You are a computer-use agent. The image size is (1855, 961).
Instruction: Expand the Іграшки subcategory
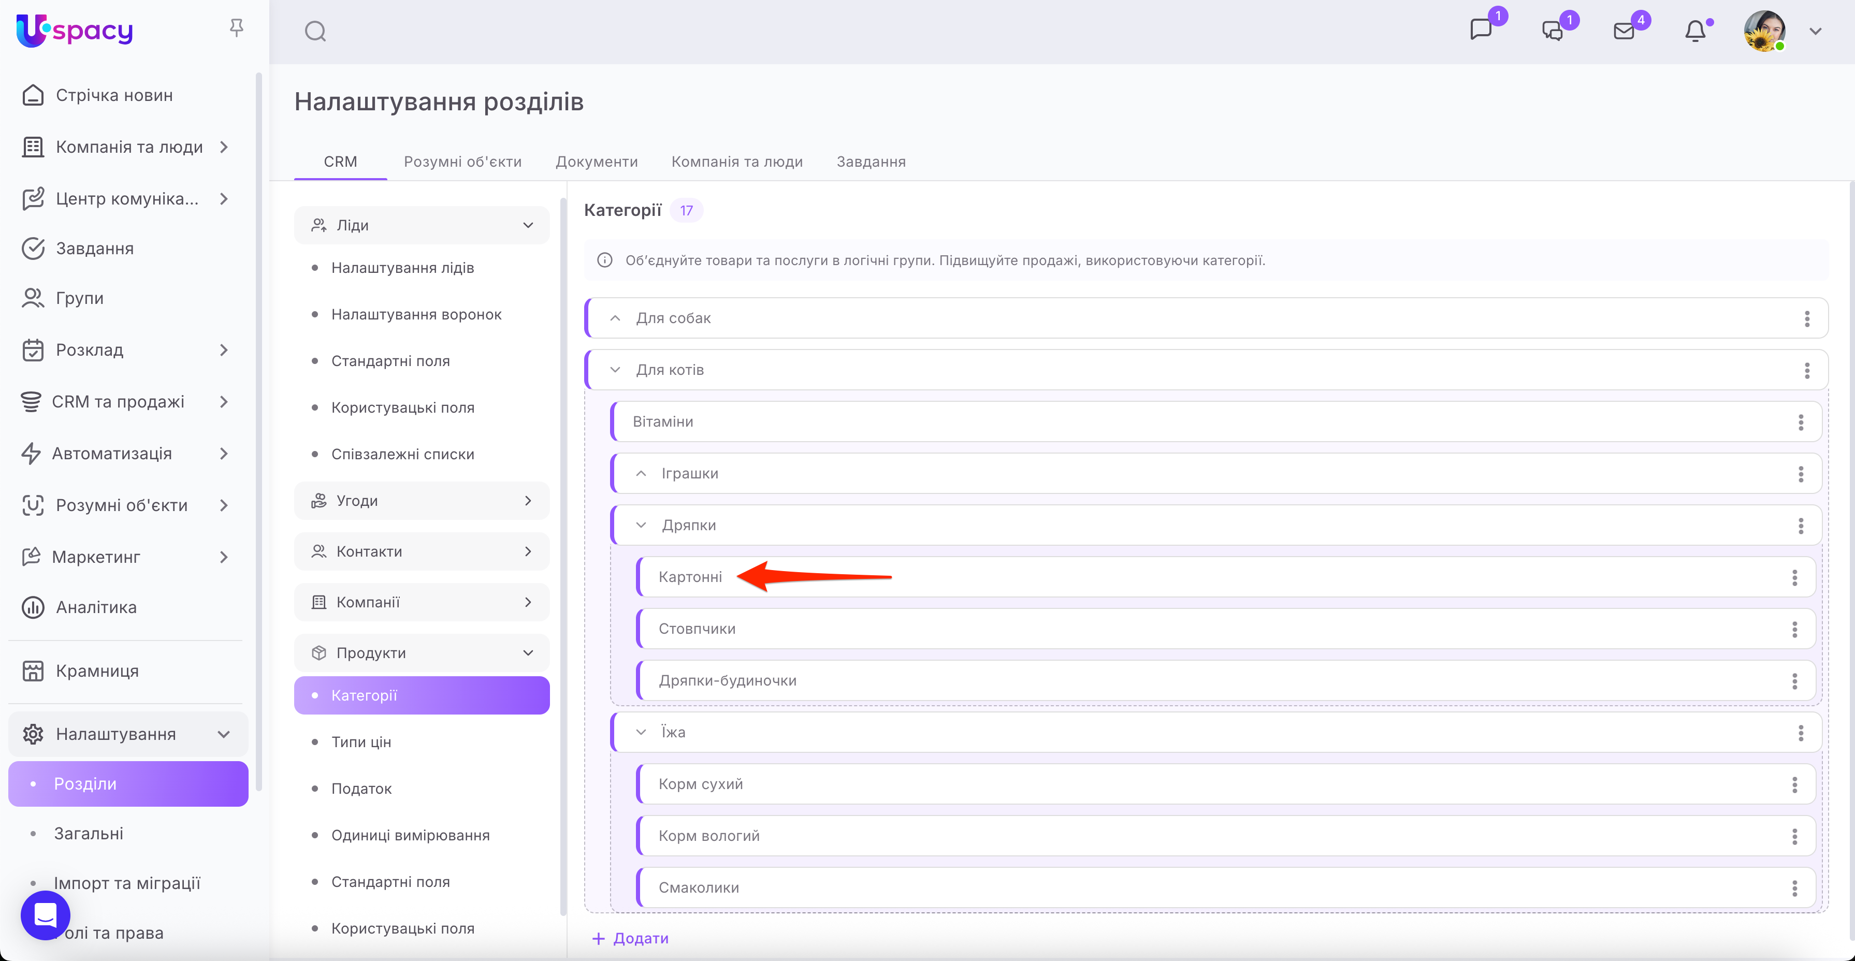click(x=641, y=474)
